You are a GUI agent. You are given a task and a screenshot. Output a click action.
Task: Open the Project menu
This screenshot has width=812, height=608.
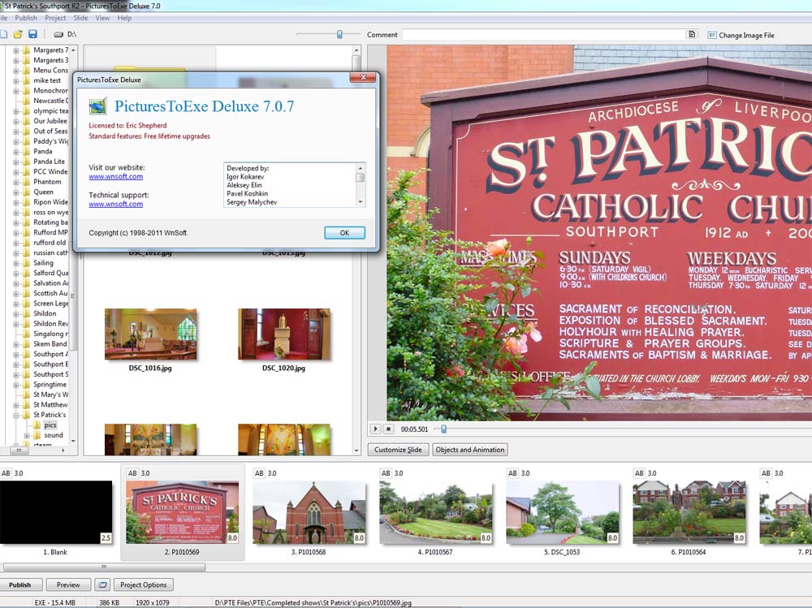55,18
